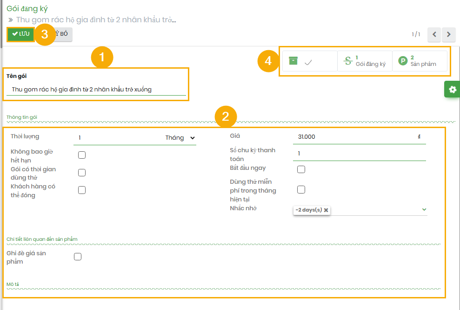The image size is (460, 310).
Task: Click the Tên gói name field
Action: (96, 90)
